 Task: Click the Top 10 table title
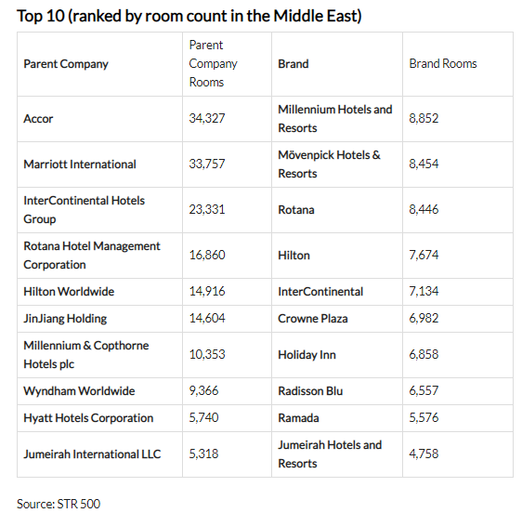[x=189, y=16]
